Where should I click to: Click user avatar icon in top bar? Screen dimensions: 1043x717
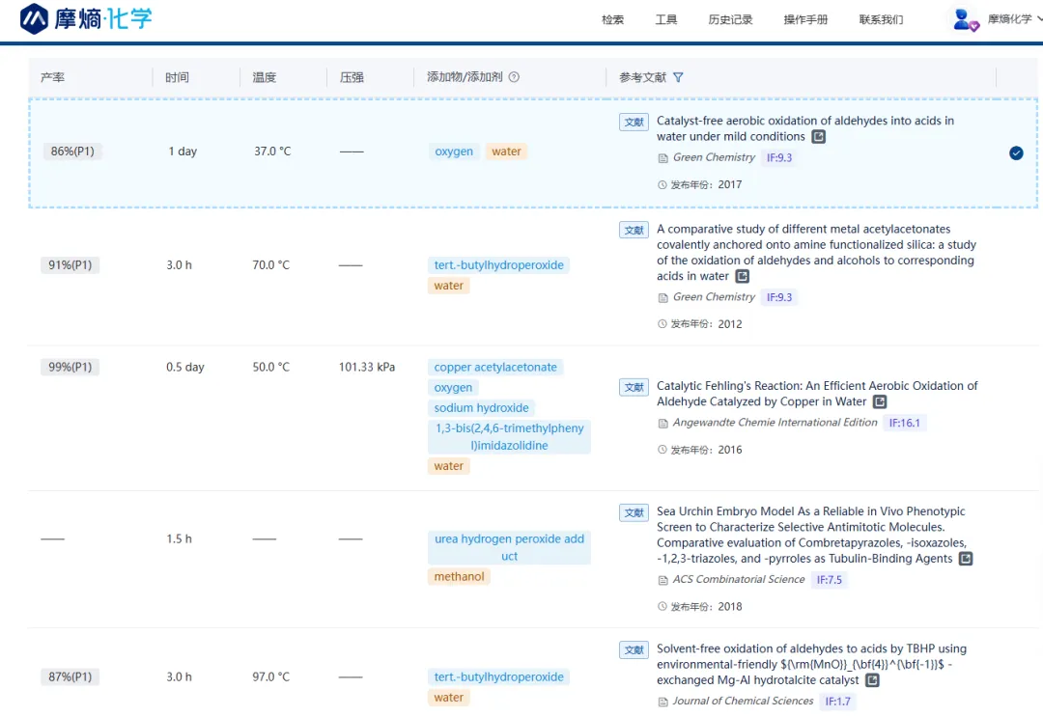965,19
